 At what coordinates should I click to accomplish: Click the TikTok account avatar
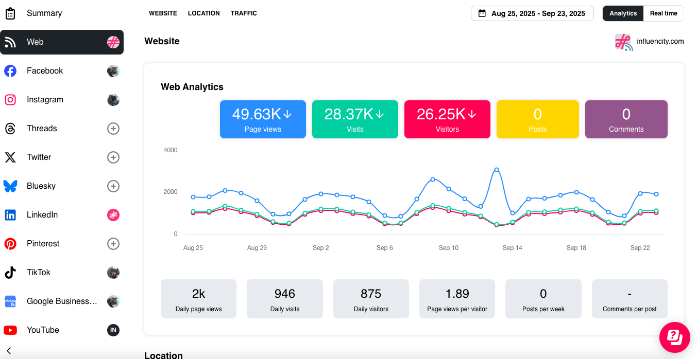(113, 273)
